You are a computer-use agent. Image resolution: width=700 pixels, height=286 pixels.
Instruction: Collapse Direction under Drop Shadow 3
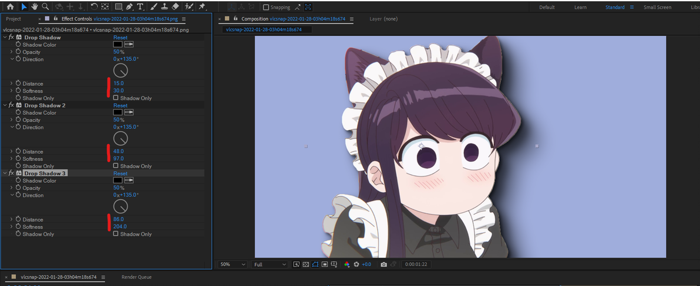pos(12,195)
